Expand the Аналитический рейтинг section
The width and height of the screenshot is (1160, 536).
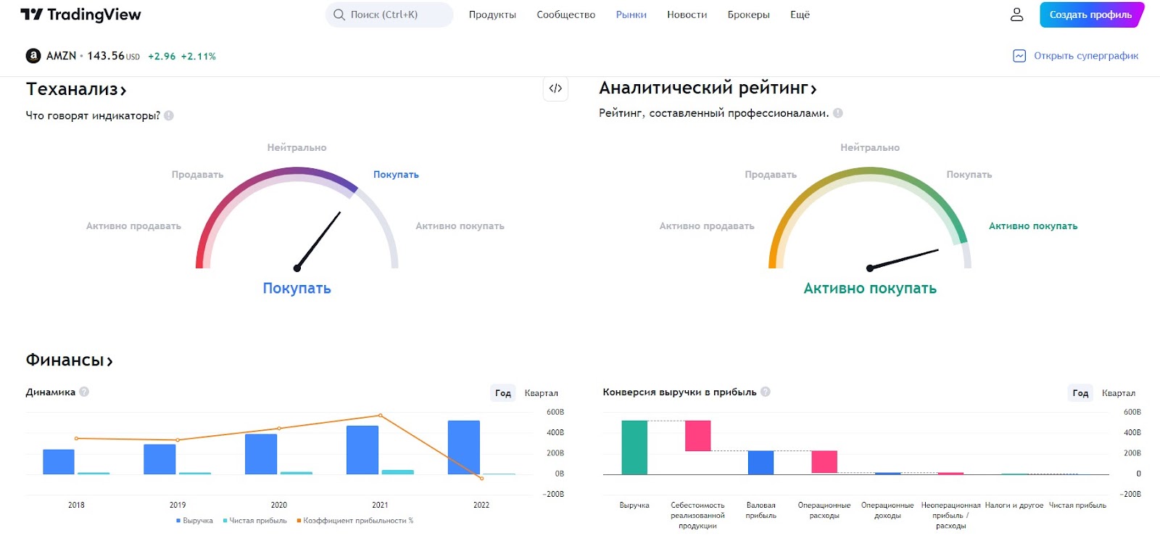708,88
